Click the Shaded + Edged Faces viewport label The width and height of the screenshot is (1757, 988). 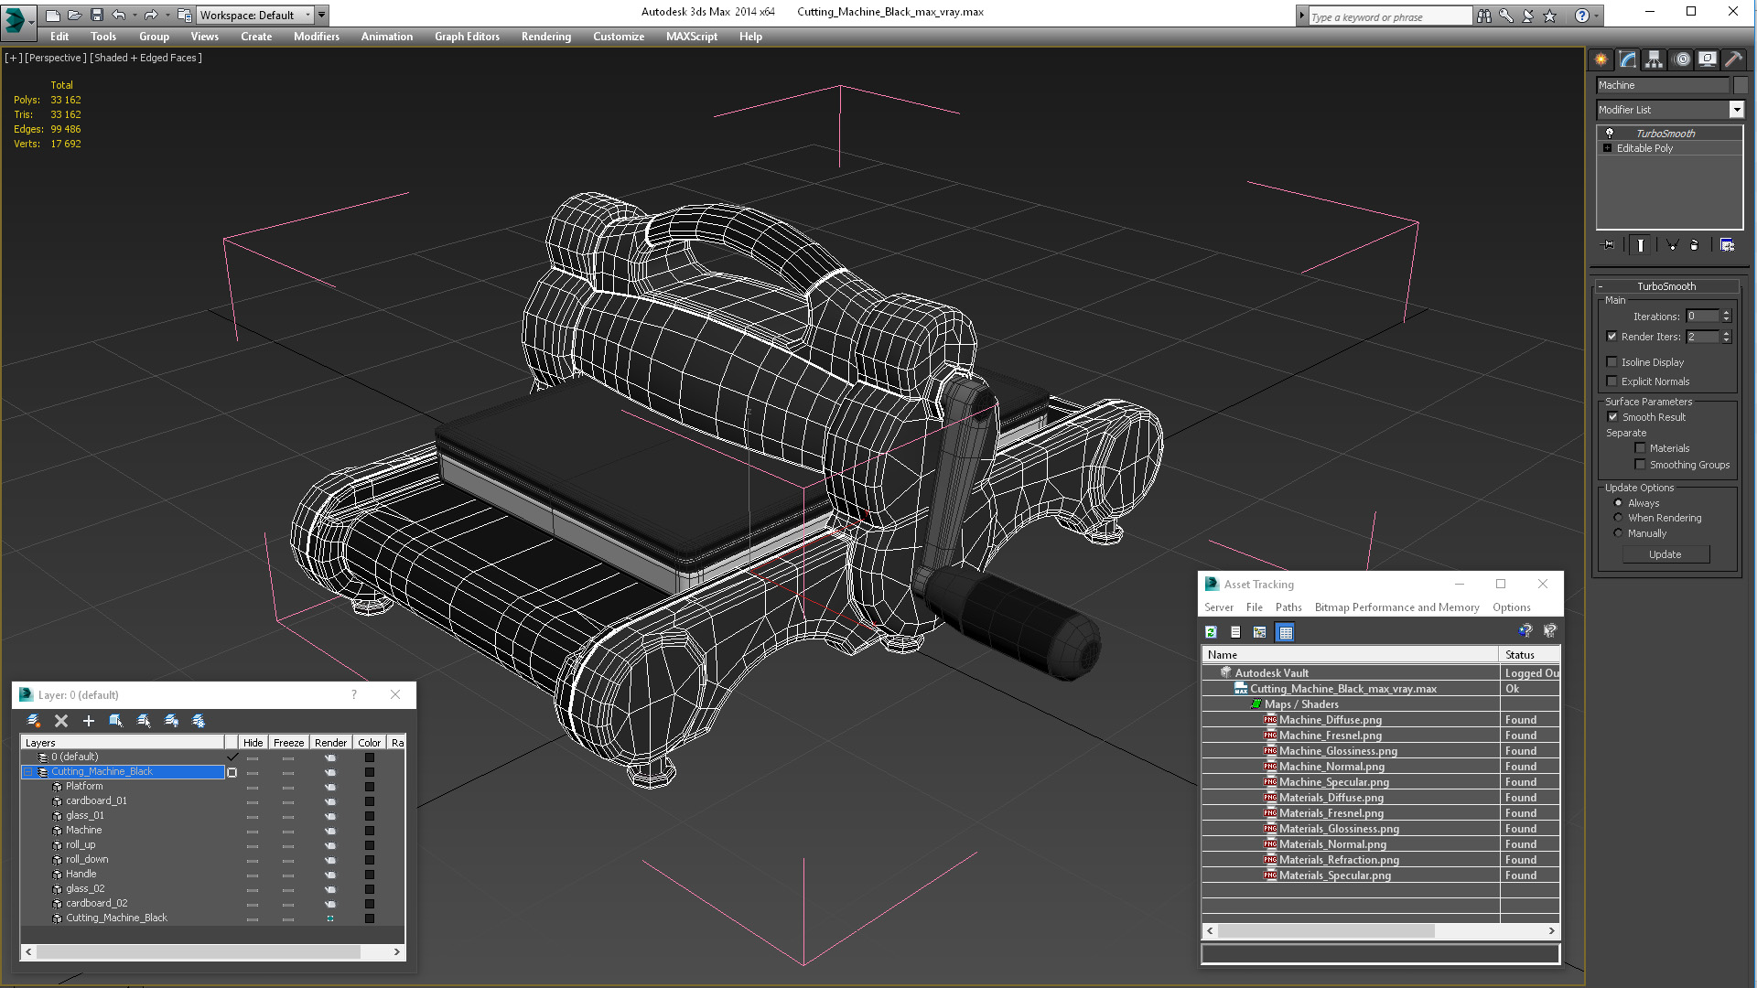[x=146, y=58]
